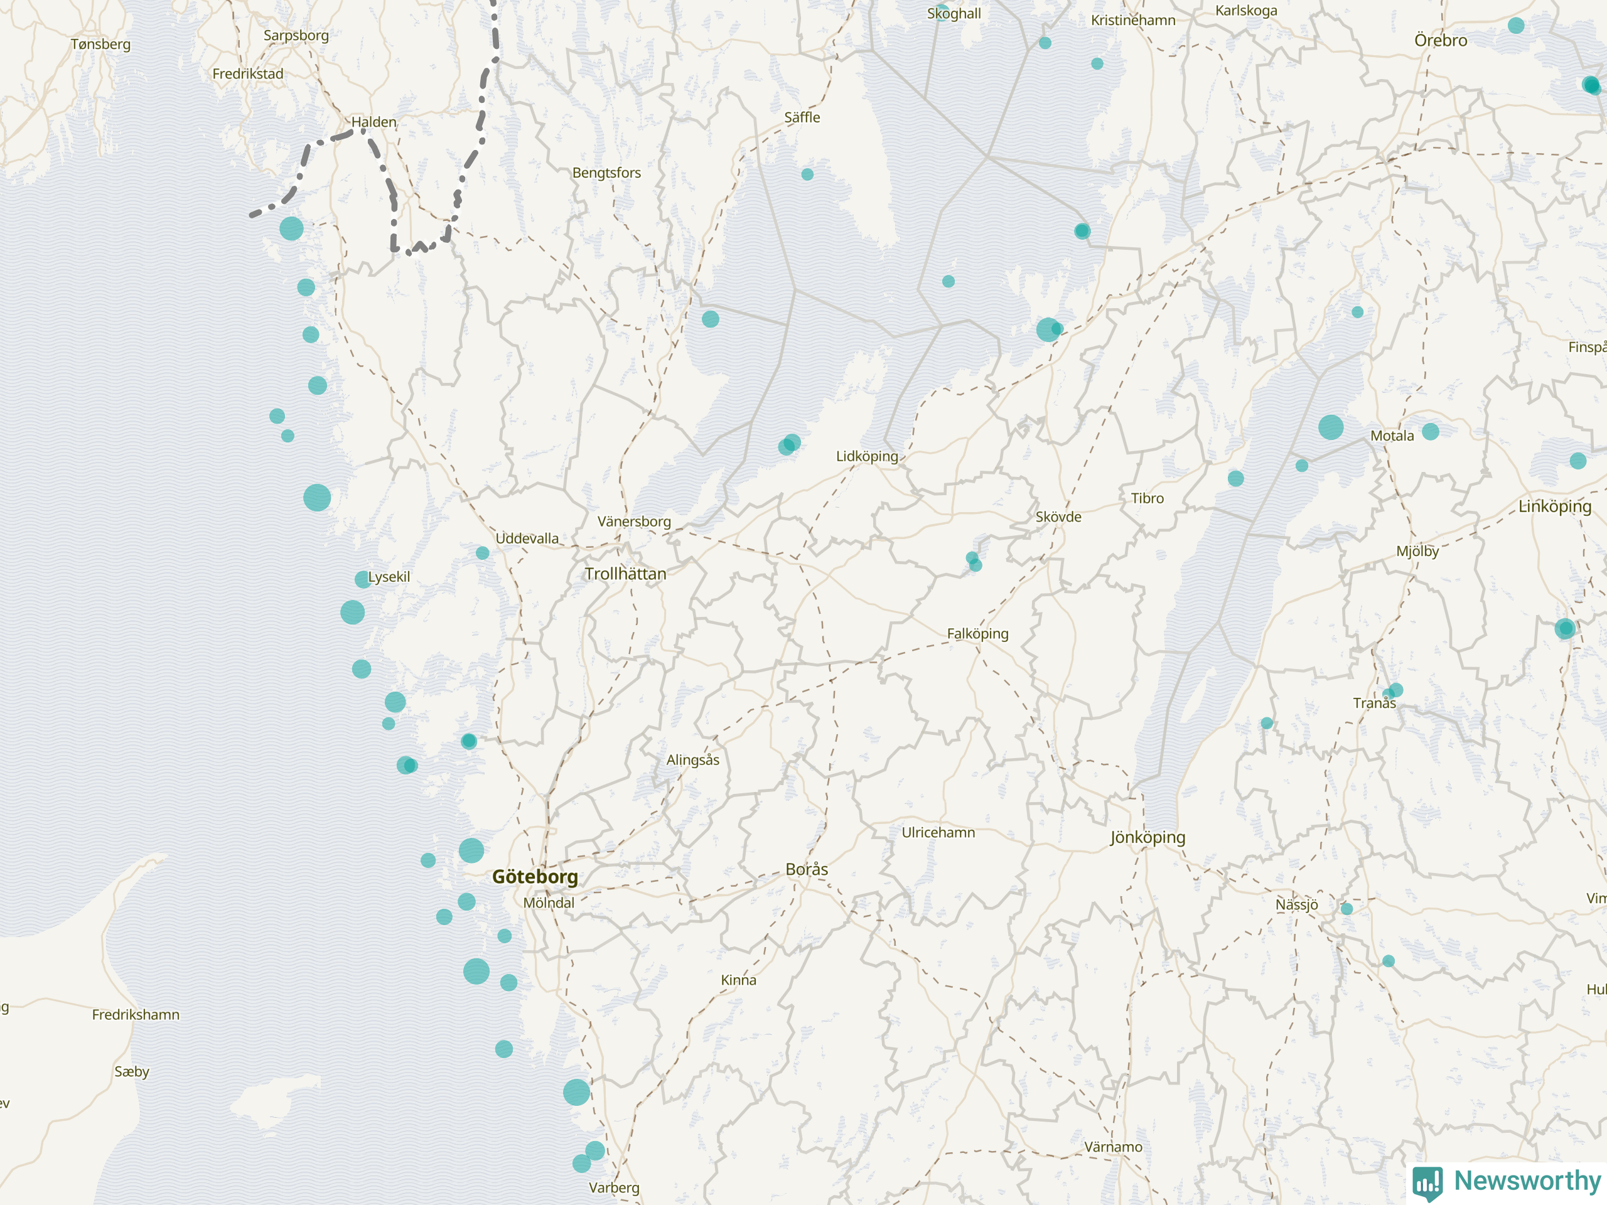The height and width of the screenshot is (1205, 1607).
Task: Click the Kinna town label
Action: [739, 980]
